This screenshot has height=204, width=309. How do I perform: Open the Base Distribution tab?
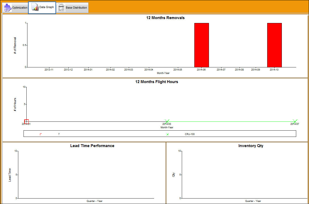point(73,8)
